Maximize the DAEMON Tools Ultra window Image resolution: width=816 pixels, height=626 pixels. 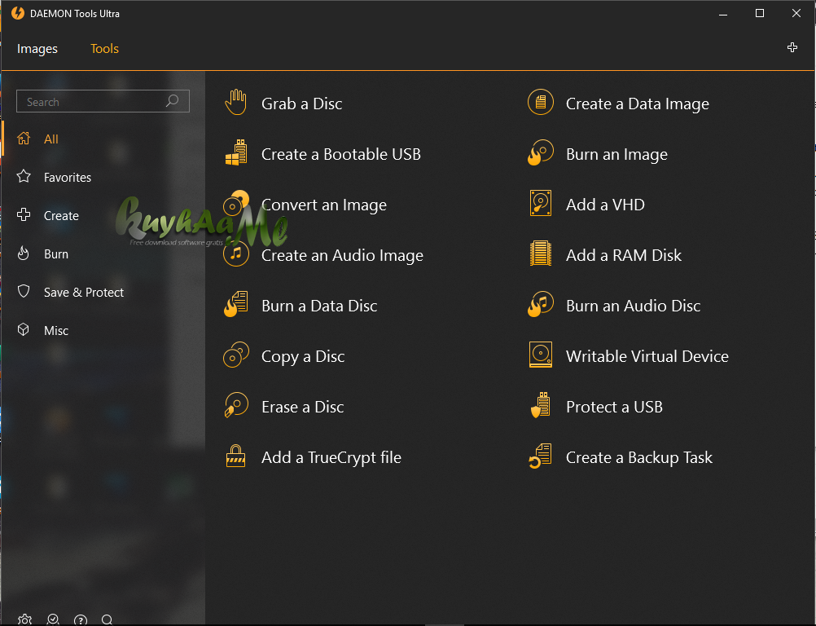(759, 13)
